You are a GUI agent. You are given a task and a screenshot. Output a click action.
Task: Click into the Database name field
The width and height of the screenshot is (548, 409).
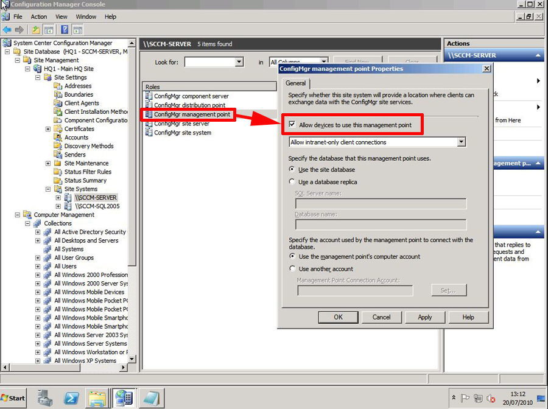click(381, 225)
